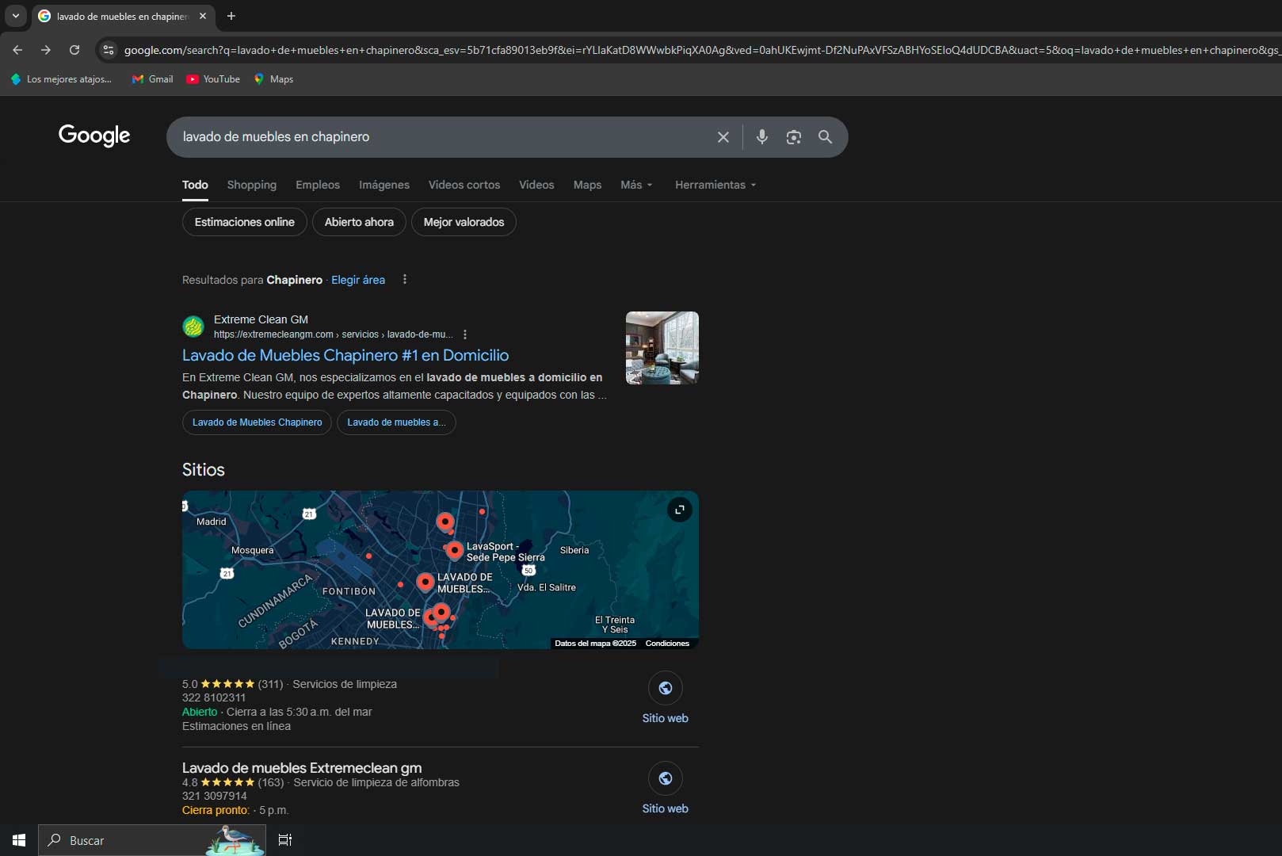The height and width of the screenshot is (856, 1282).
Task: Click phone number 321 3097914
Action: pyautogui.click(x=215, y=797)
